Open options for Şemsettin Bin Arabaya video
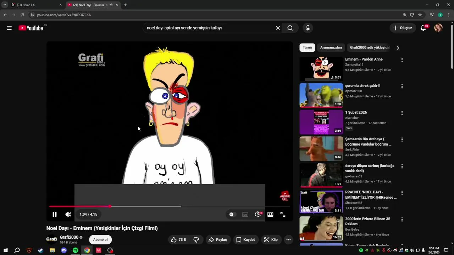The height and width of the screenshot is (255, 454). pyautogui.click(x=402, y=140)
